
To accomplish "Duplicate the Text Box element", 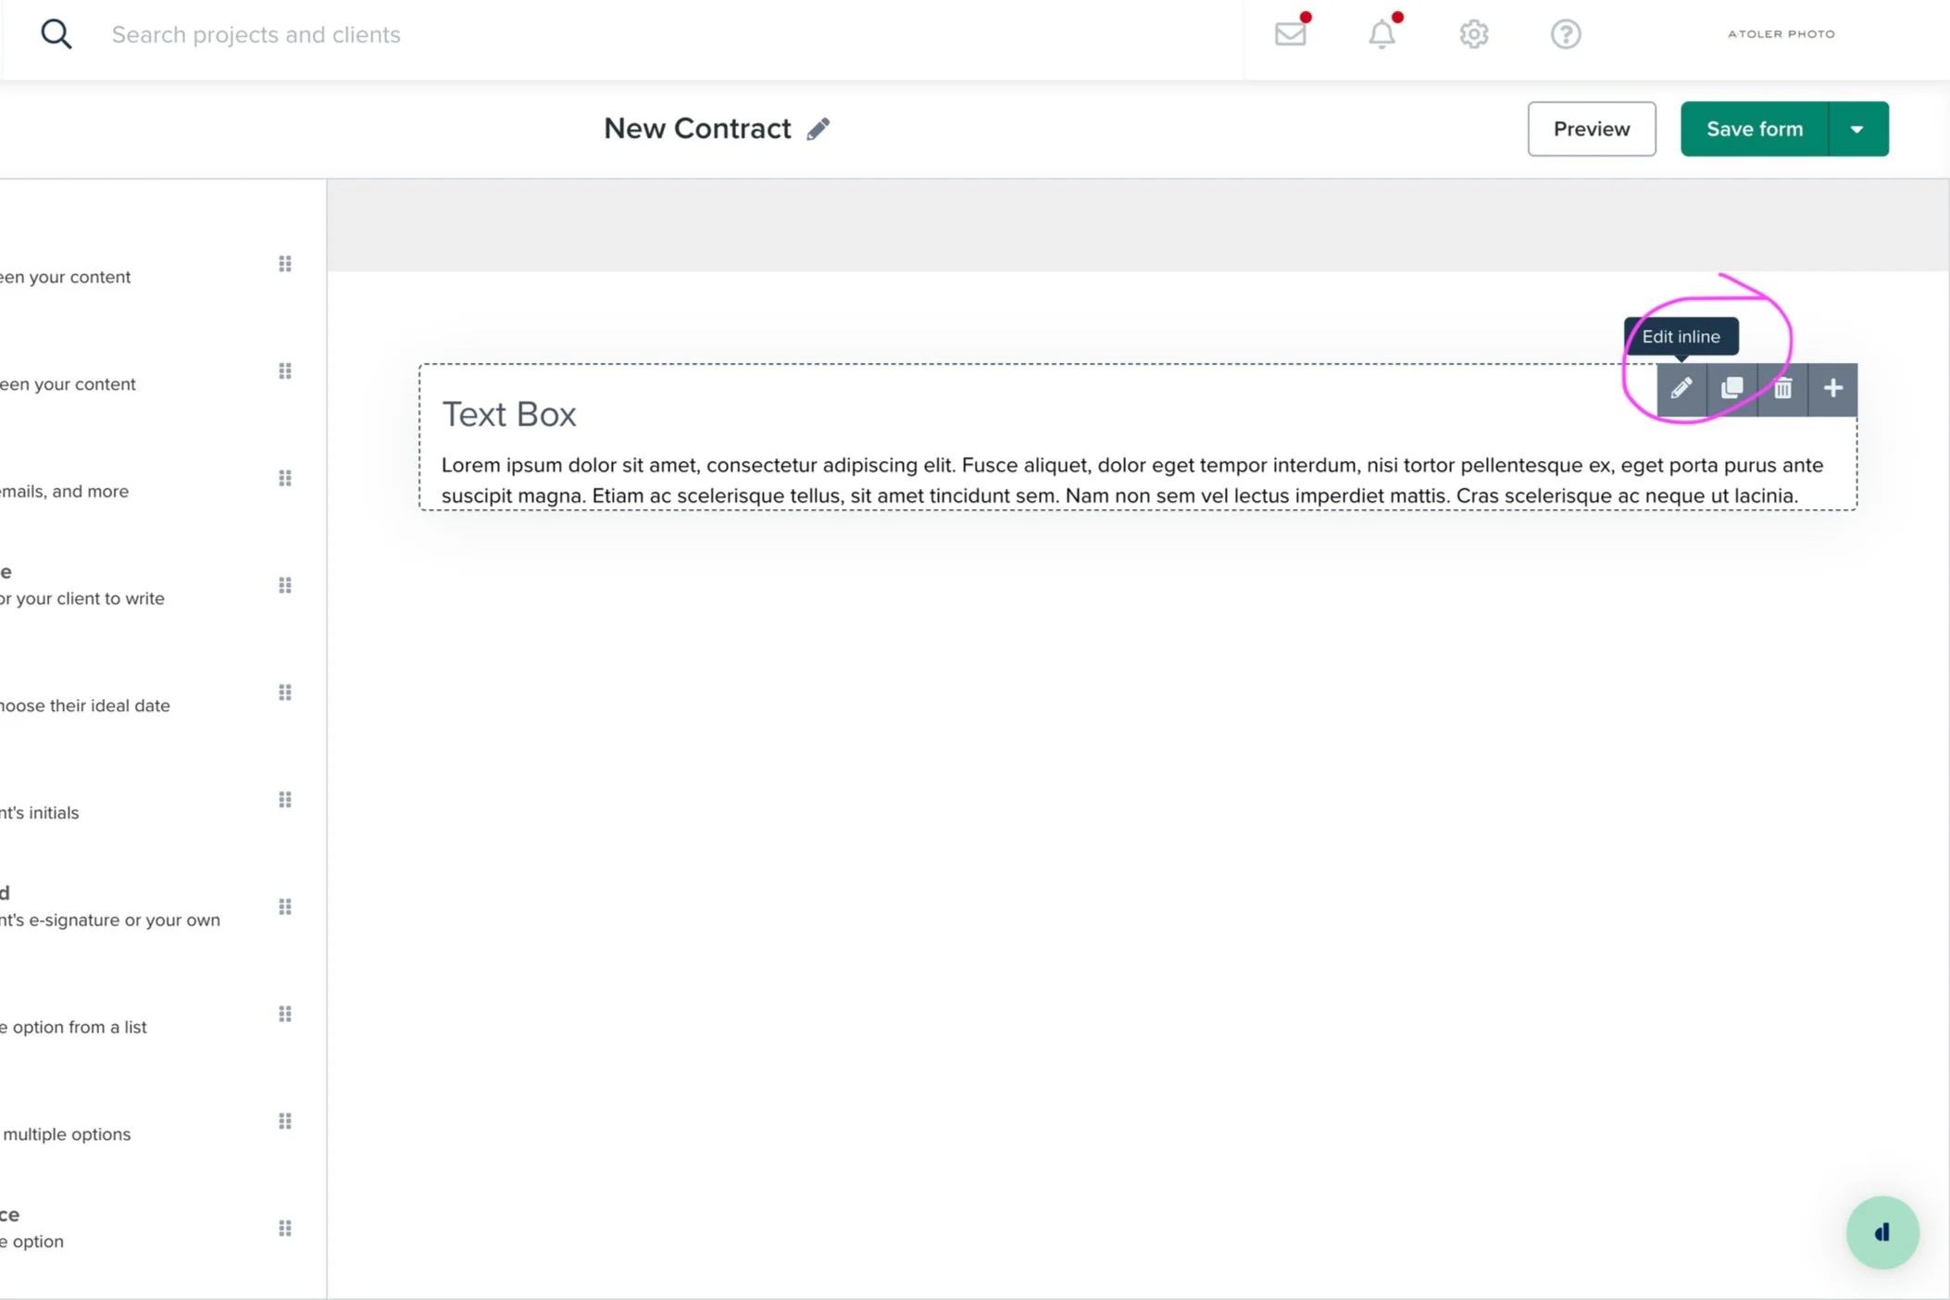I will click(x=1731, y=389).
